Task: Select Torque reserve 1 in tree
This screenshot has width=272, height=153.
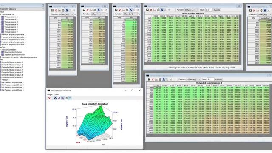Action: (x=11, y=17)
